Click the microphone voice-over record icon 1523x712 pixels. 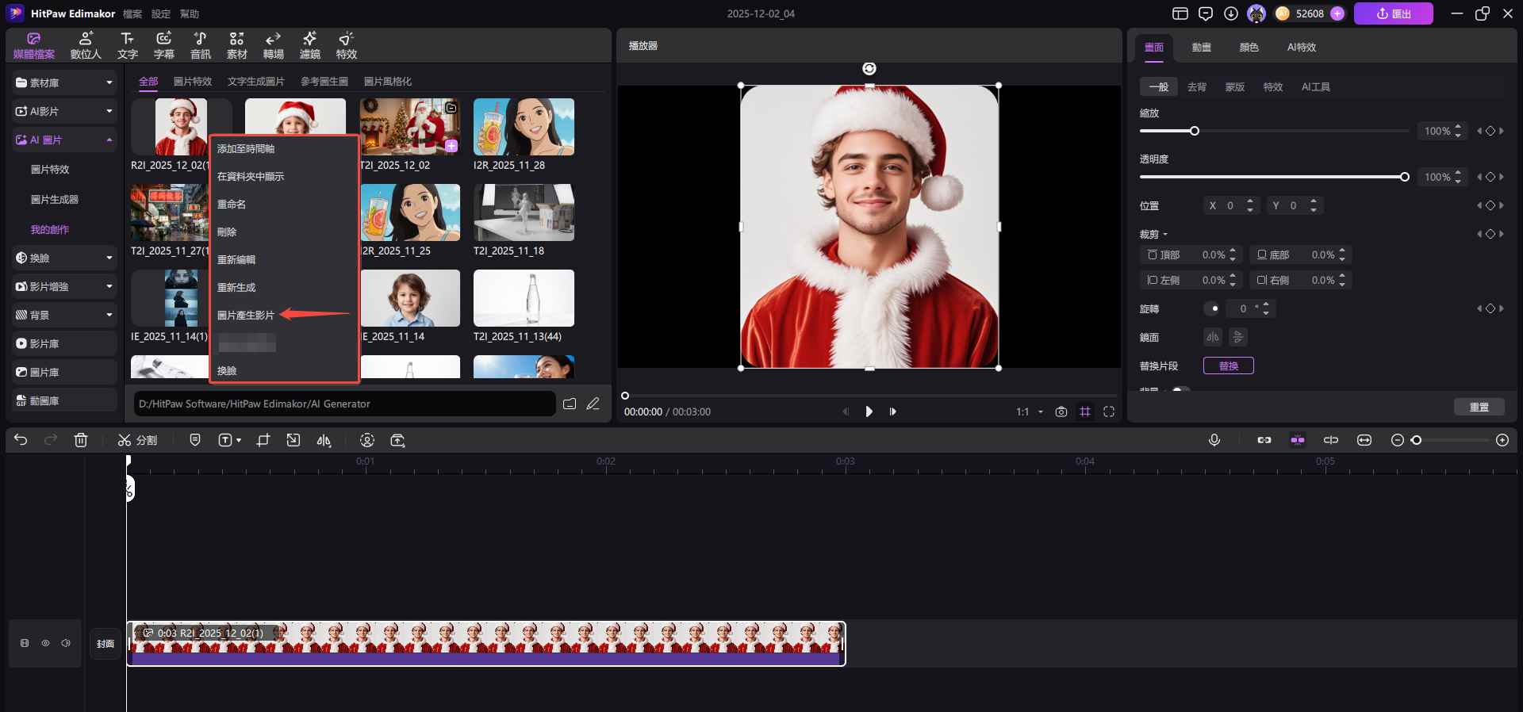pyautogui.click(x=1214, y=440)
